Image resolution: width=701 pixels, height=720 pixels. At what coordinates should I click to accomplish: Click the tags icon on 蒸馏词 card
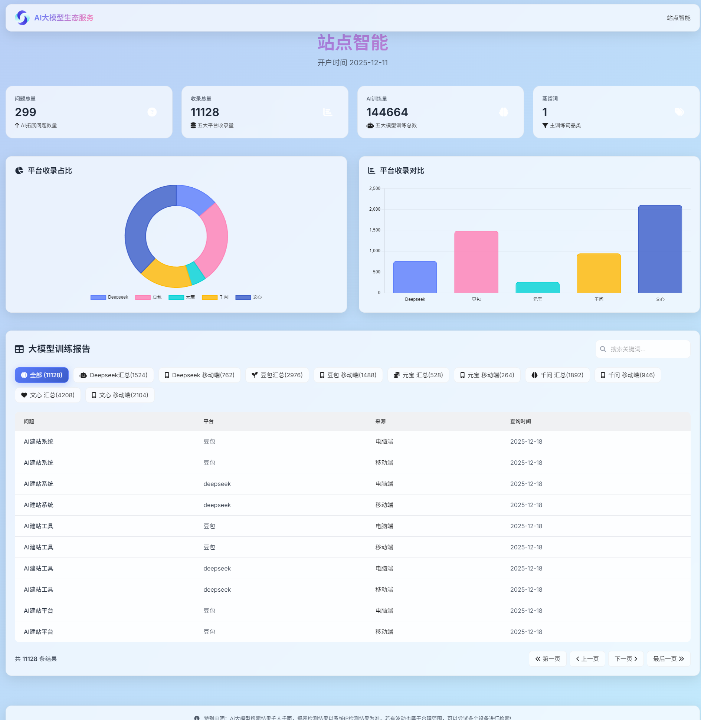pos(679,112)
